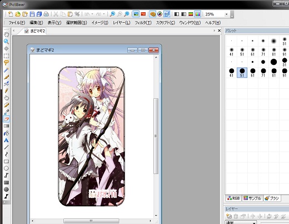
Task: Select the Eraser tool
Action: 6,119
